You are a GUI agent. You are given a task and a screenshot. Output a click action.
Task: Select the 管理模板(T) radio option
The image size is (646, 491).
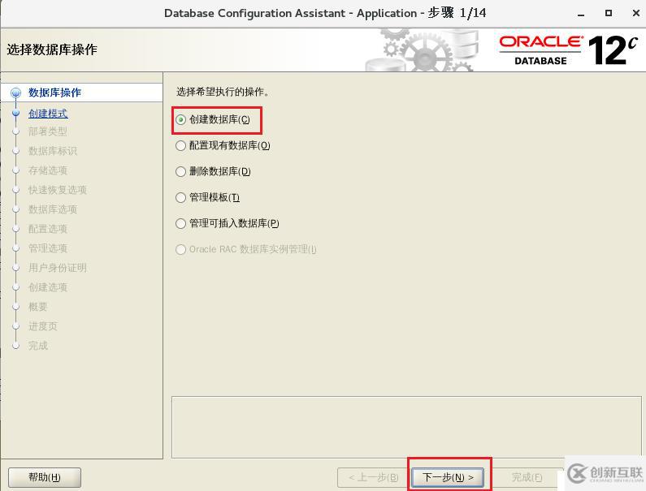click(208, 197)
